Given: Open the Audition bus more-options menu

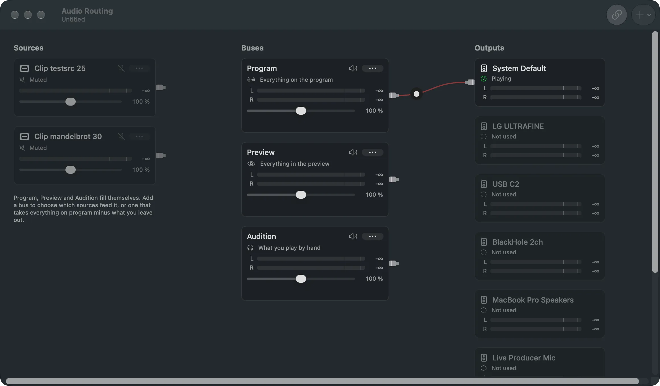Looking at the screenshot, I should tap(372, 236).
